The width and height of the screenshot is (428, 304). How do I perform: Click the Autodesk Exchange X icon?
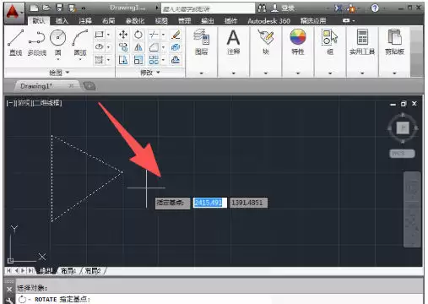tap(339, 8)
